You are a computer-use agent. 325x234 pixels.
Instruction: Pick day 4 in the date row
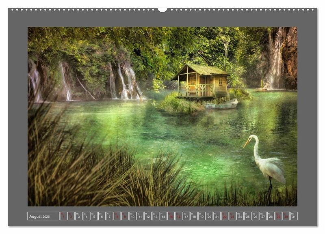(87, 216)
